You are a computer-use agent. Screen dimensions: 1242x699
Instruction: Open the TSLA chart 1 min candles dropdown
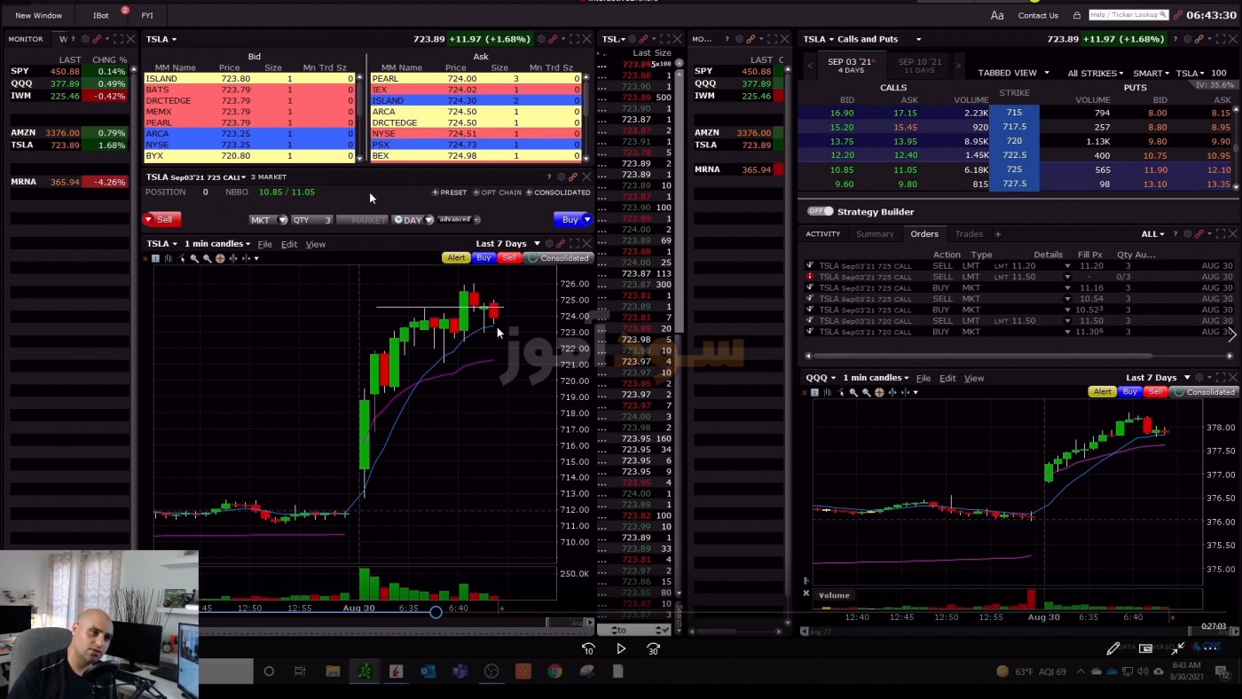[x=217, y=244]
